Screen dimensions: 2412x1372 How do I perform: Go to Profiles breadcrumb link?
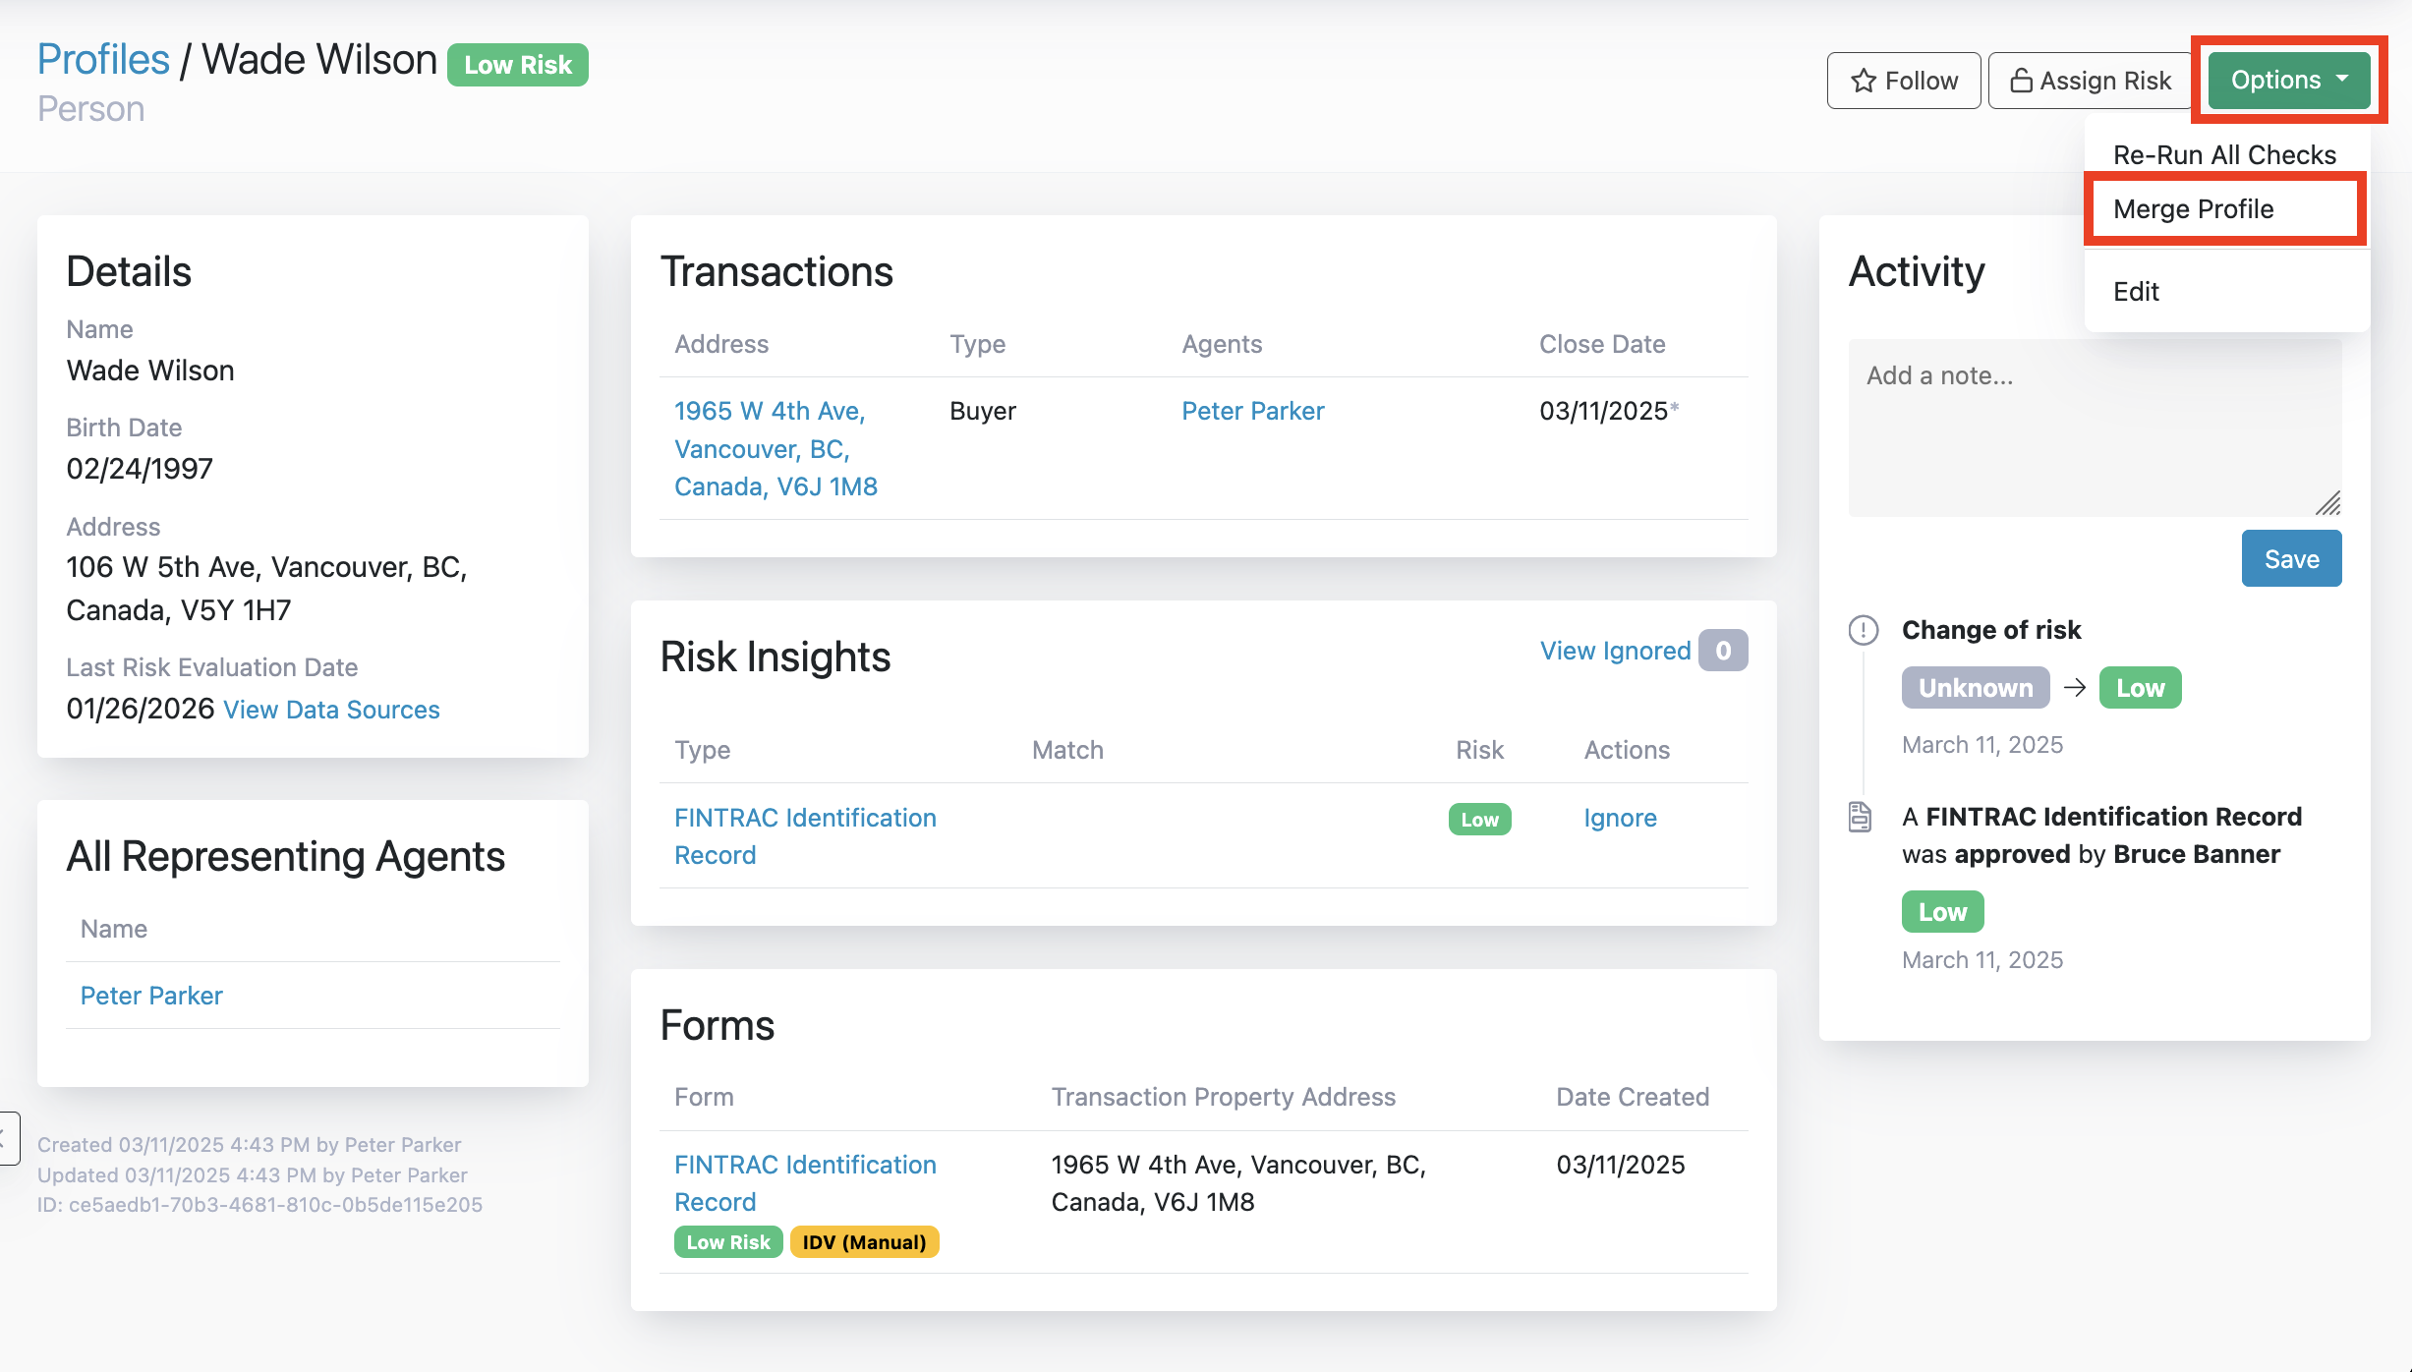click(103, 60)
